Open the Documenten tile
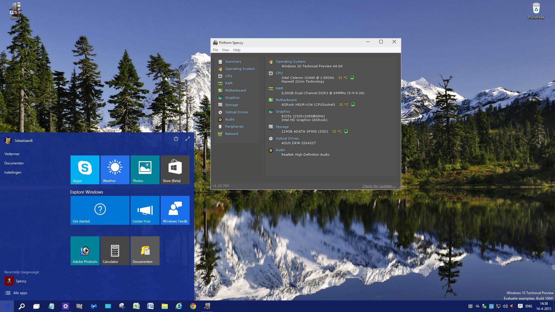This screenshot has width=555, height=312. pyautogui.click(x=145, y=251)
